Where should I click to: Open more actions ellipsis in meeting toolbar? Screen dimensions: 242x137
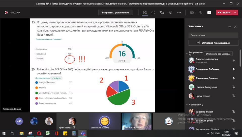[x=179, y=13]
